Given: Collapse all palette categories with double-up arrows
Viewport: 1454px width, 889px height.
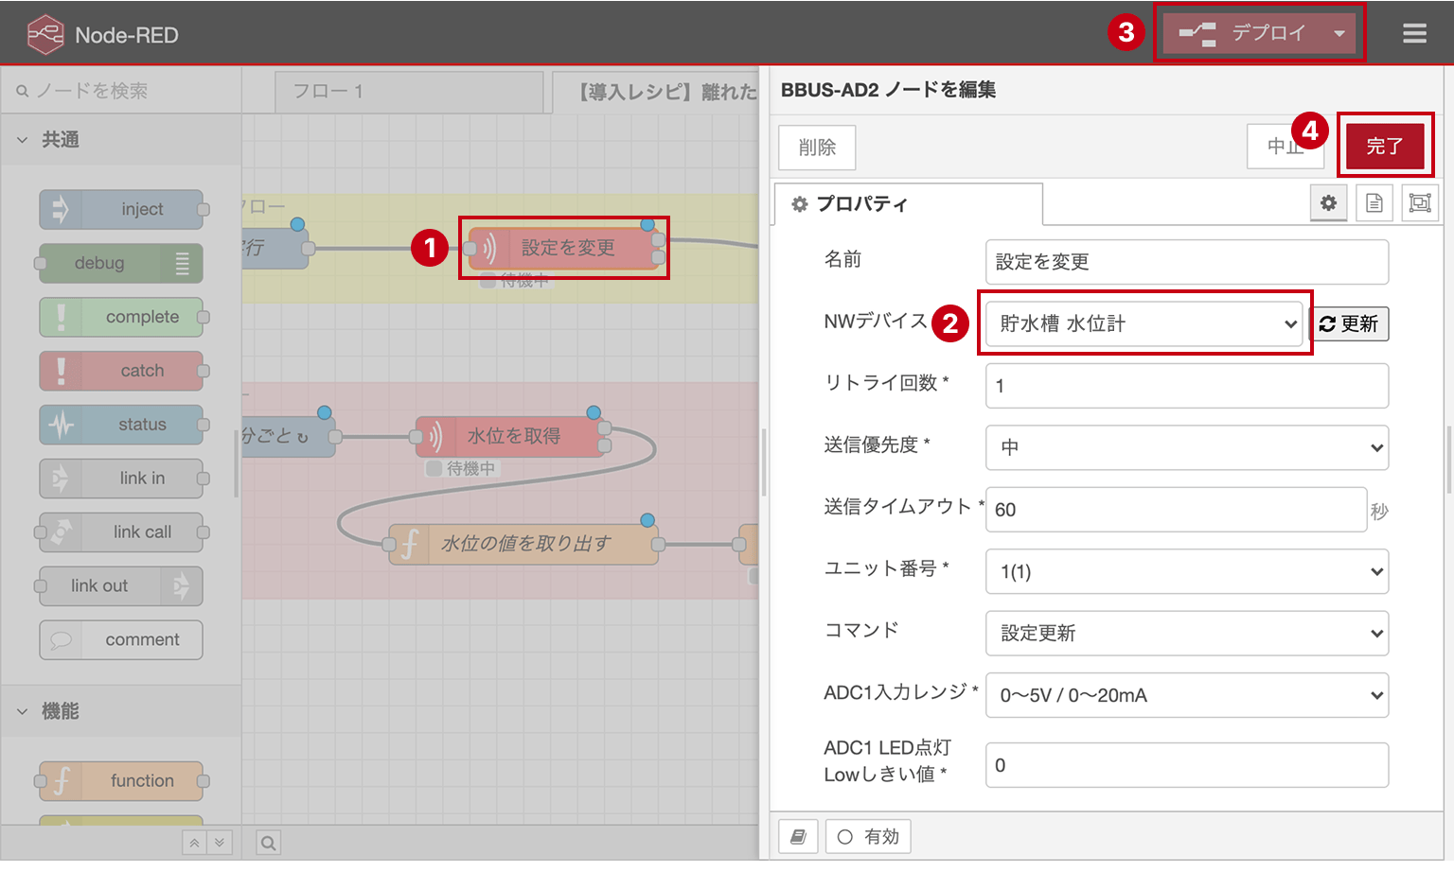Looking at the screenshot, I should pyautogui.click(x=194, y=843).
